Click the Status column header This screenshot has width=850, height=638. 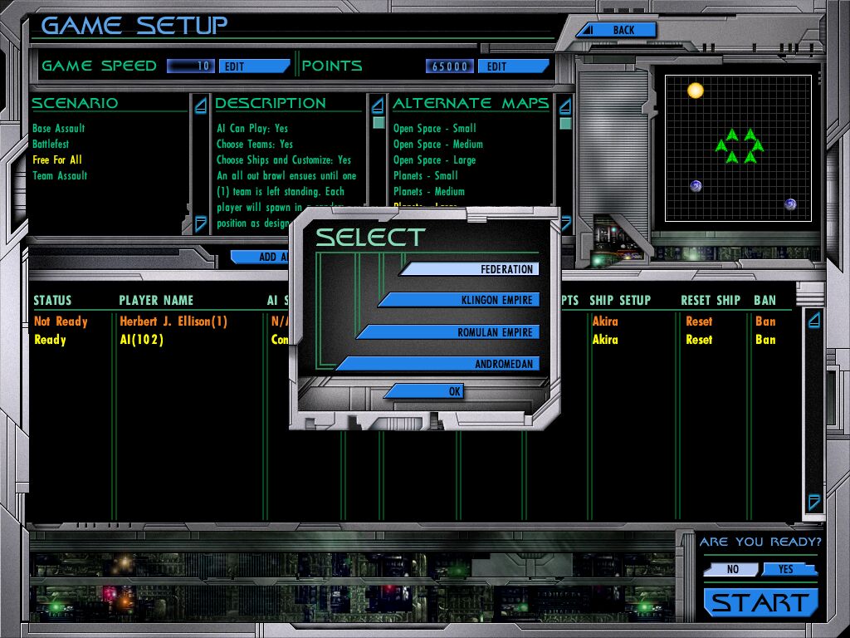[52, 301]
